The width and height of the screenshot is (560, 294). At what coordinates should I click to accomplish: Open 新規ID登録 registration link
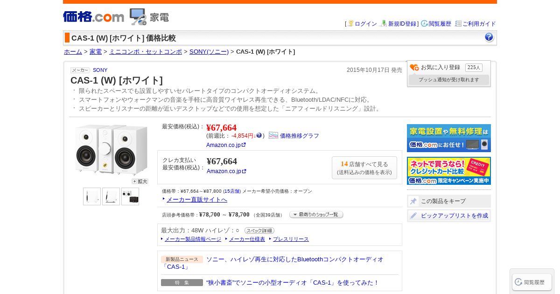click(402, 24)
